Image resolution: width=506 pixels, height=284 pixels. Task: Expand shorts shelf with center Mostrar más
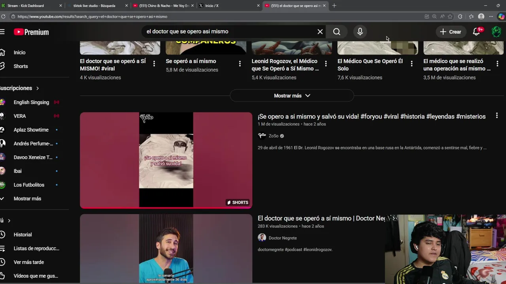[292, 96]
